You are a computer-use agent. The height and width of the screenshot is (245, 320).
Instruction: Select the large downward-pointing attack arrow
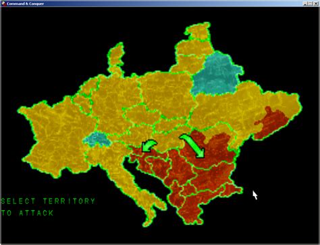(194, 146)
